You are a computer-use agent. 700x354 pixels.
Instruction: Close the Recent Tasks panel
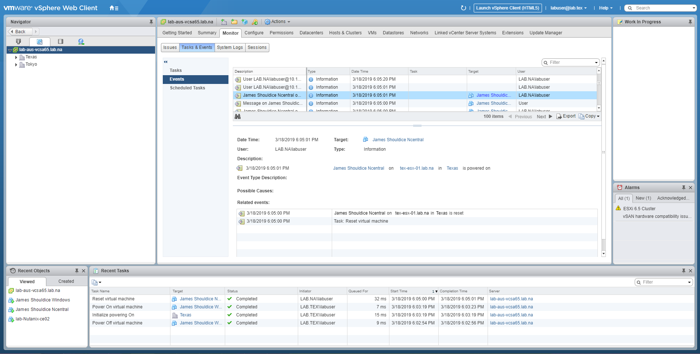click(691, 271)
